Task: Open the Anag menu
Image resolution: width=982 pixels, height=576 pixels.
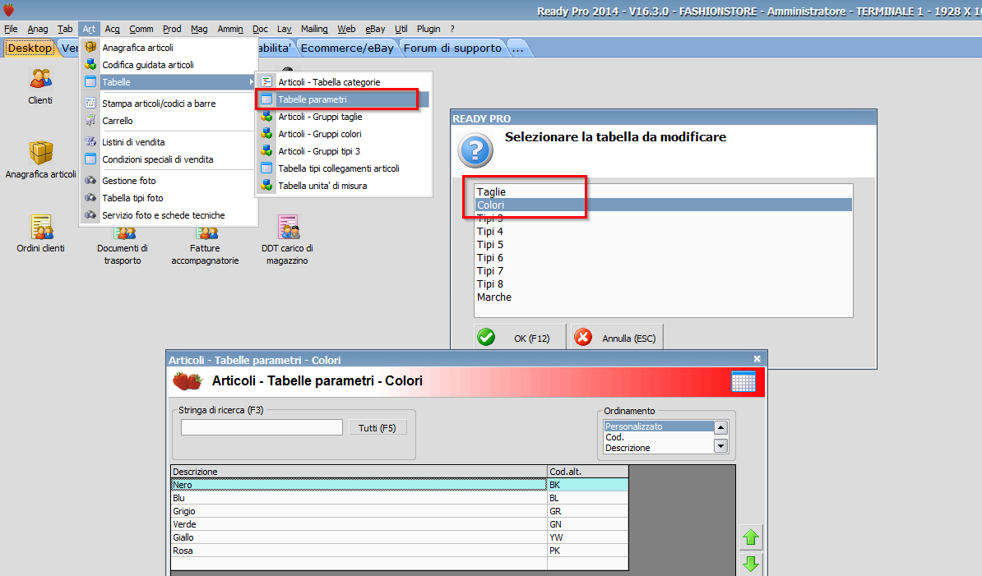Action: click(x=38, y=29)
